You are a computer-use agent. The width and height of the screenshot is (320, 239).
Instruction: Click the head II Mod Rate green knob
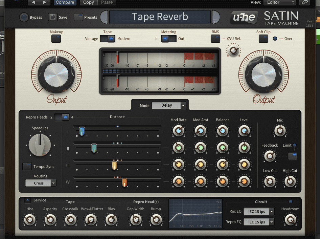click(x=179, y=148)
